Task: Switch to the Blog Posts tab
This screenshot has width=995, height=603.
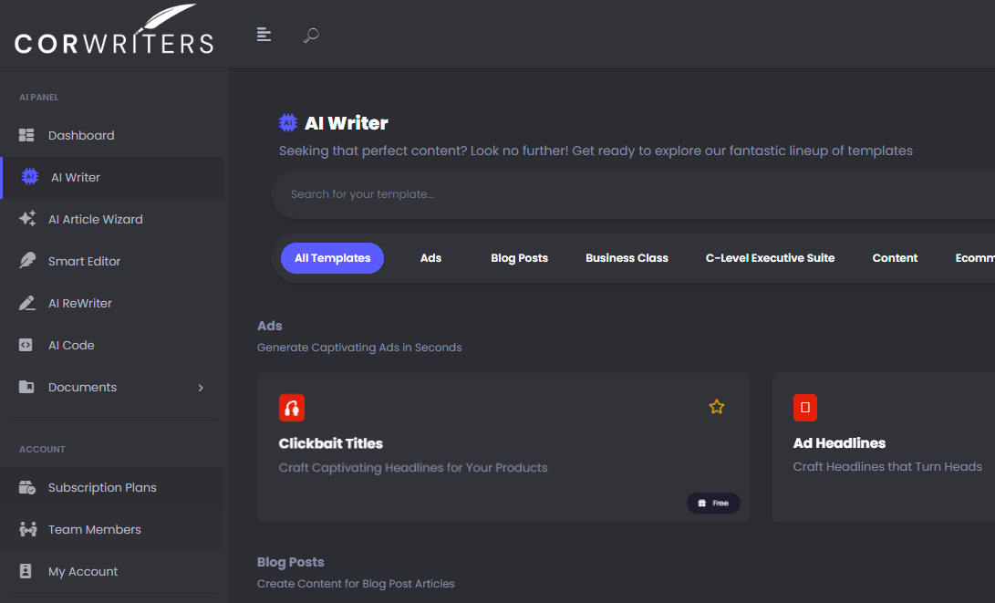Action: (519, 258)
